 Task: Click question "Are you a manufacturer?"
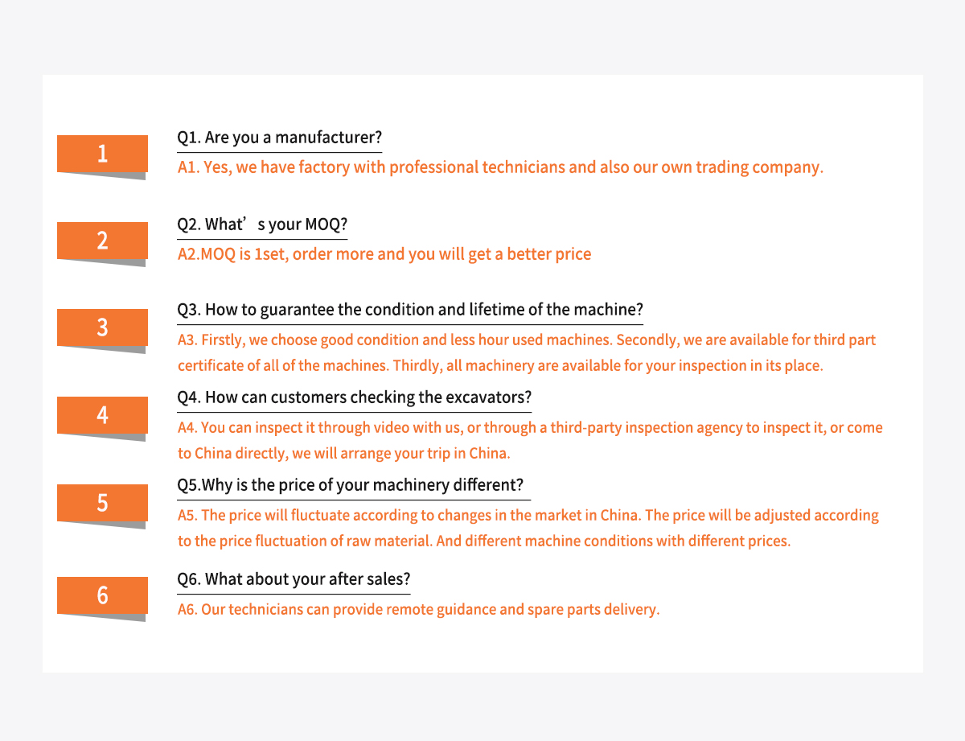[x=279, y=138]
